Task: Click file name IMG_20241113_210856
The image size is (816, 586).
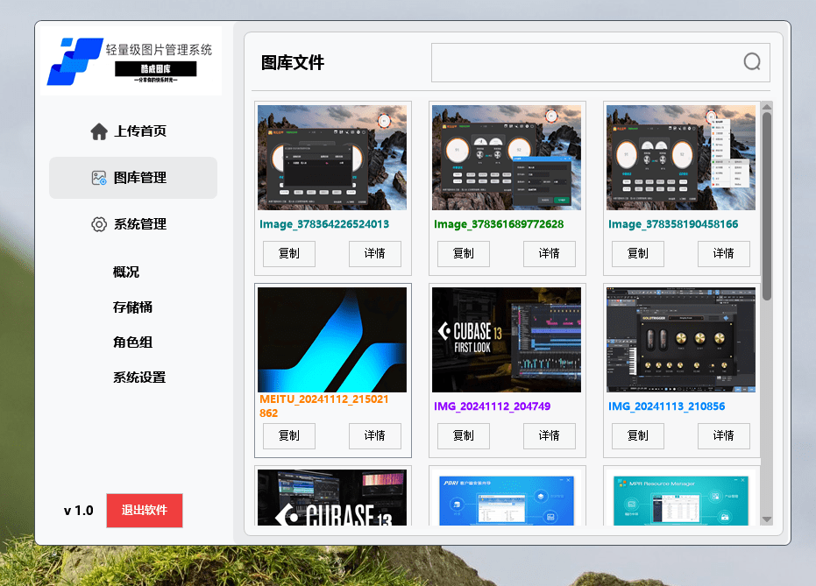Action: (666, 406)
